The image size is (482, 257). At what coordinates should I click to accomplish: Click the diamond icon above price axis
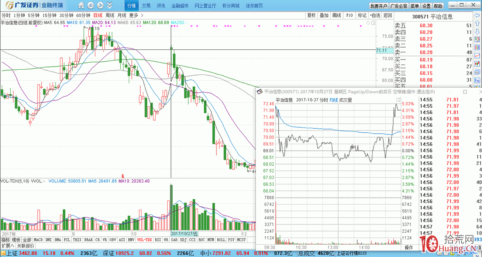coord(368,22)
